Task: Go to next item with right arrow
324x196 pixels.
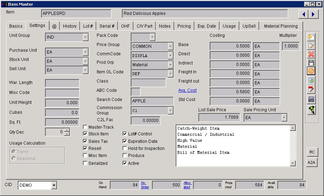Action: [x=313, y=14]
